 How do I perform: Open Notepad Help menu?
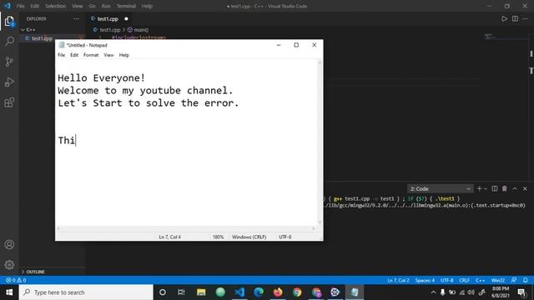click(x=124, y=55)
